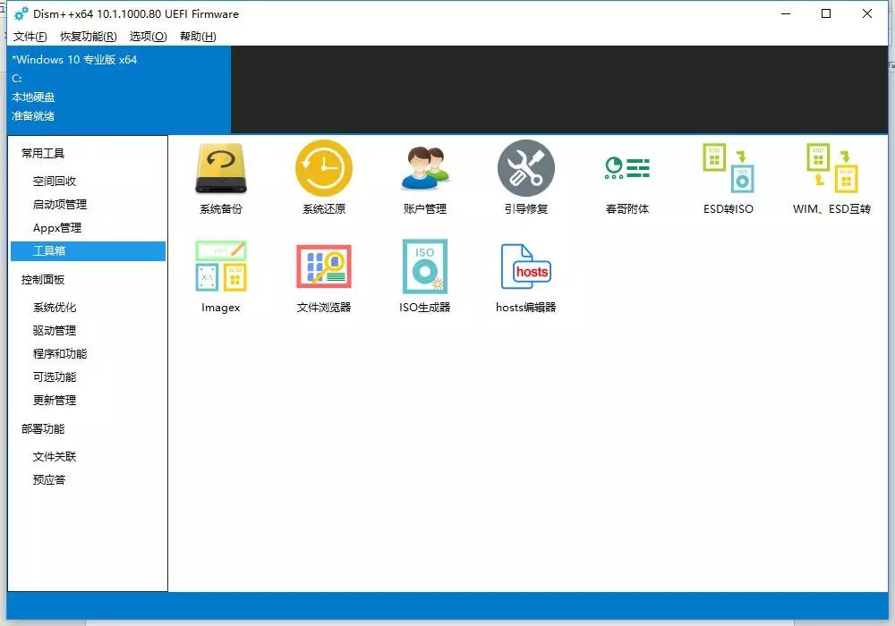Screen dimensions: 895x626
Task: Open the 系统备份 (system backup) tool
Action: 220,177
